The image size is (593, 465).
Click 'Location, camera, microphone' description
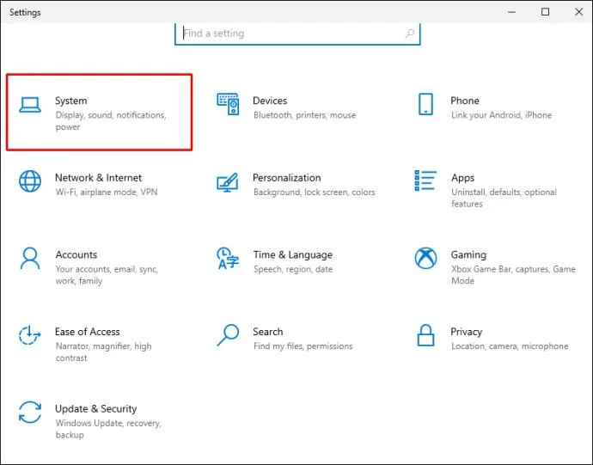point(510,346)
